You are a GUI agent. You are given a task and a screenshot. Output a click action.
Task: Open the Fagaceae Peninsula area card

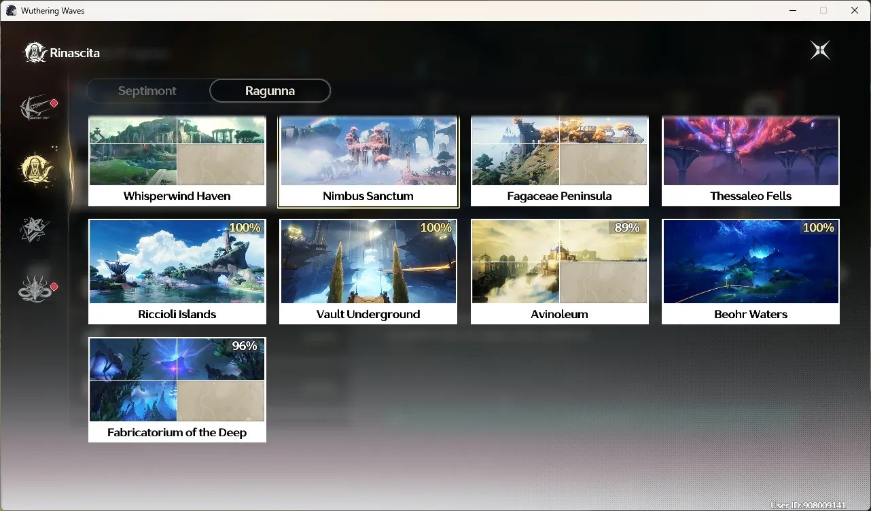pos(560,161)
